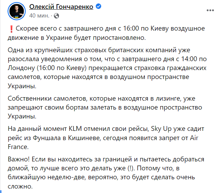Open Олексій Гончаренко's profile picture
The height and width of the screenshot is (193, 223).
[x=17, y=11]
